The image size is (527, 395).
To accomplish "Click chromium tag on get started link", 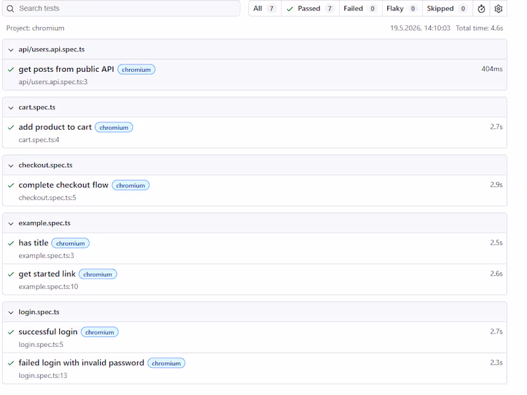I will coord(97,275).
